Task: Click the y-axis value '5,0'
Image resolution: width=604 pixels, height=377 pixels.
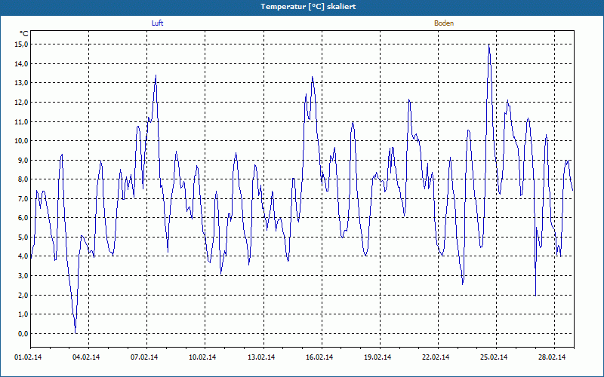Action: [23, 237]
